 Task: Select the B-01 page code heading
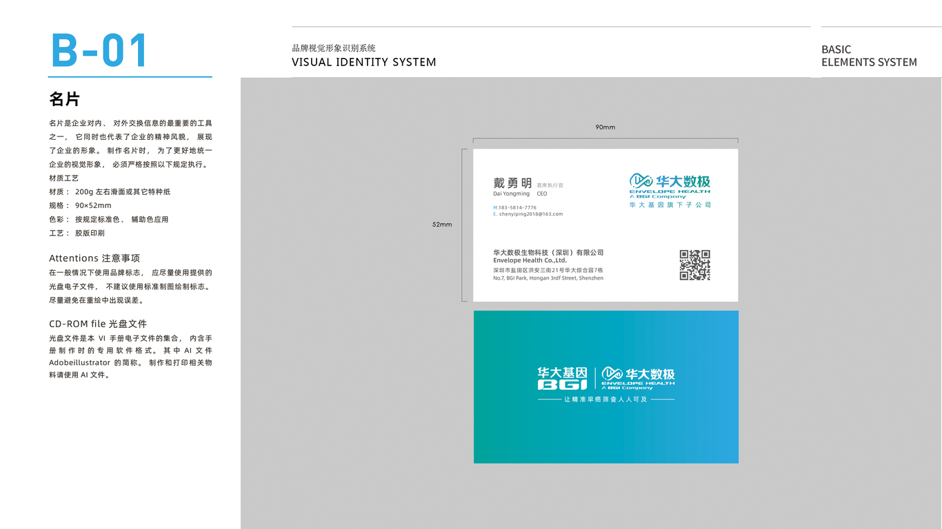click(x=99, y=50)
